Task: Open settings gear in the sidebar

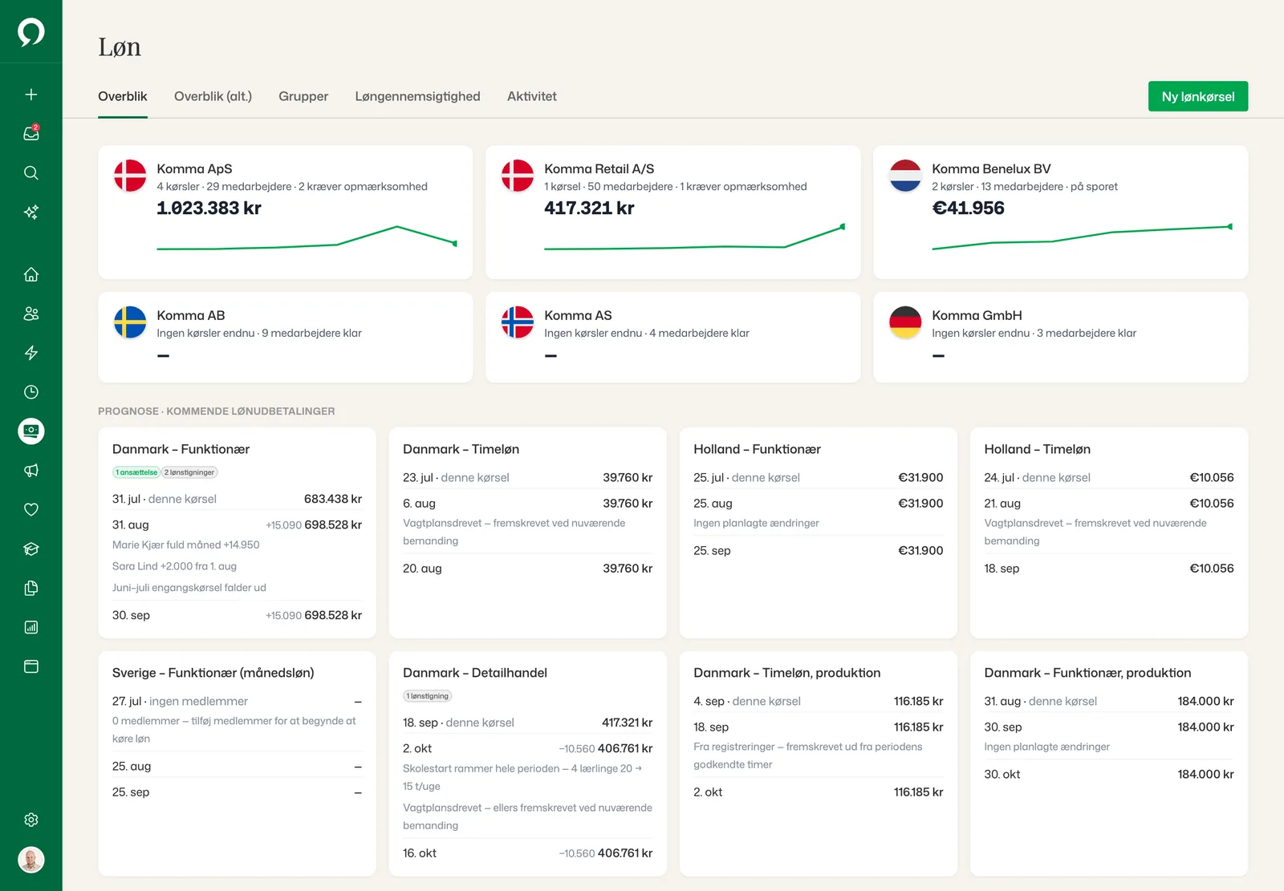Action: pyautogui.click(x=31, y=820)
